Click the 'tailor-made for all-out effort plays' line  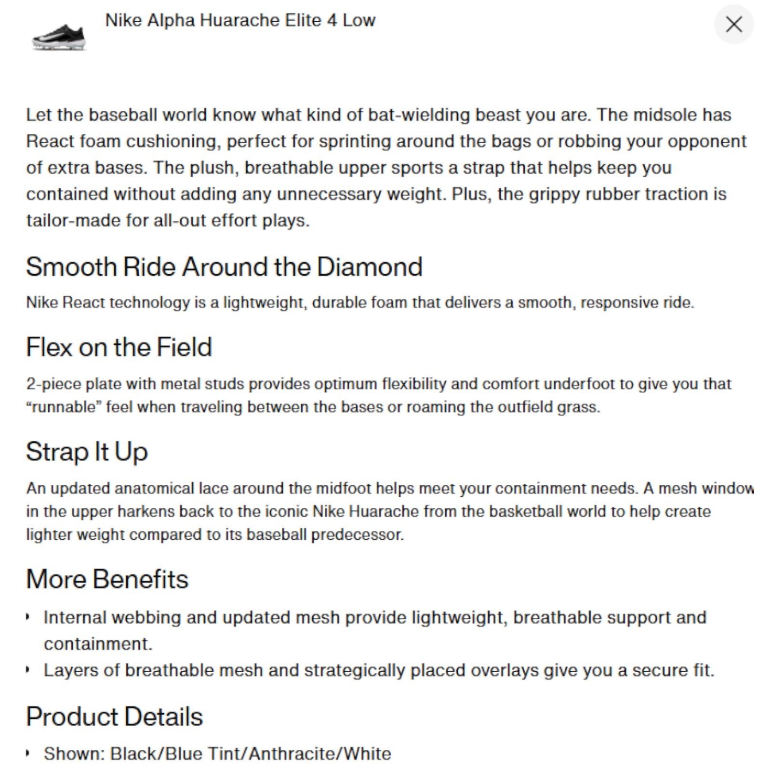click(x=168, y=221)
